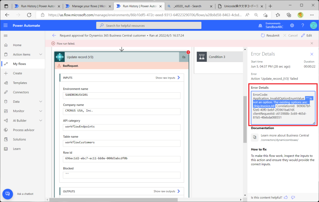Image resolution: width=319 pixels, height=202 pixels.
Task: Click the back arrow beside flow title
Action: click(x=54, y=36)
